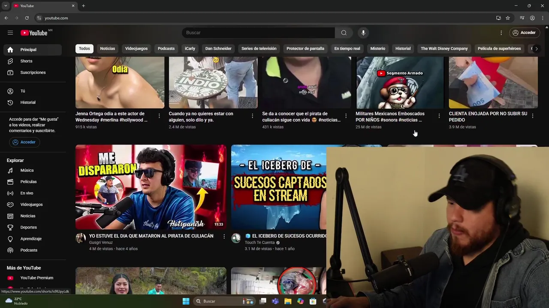Open options for Militares Mexicanos short
Viewport: 549px width, 308px height.
pos(439,116)
